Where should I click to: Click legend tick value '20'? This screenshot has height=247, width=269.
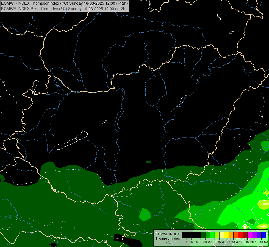(201, 242)
